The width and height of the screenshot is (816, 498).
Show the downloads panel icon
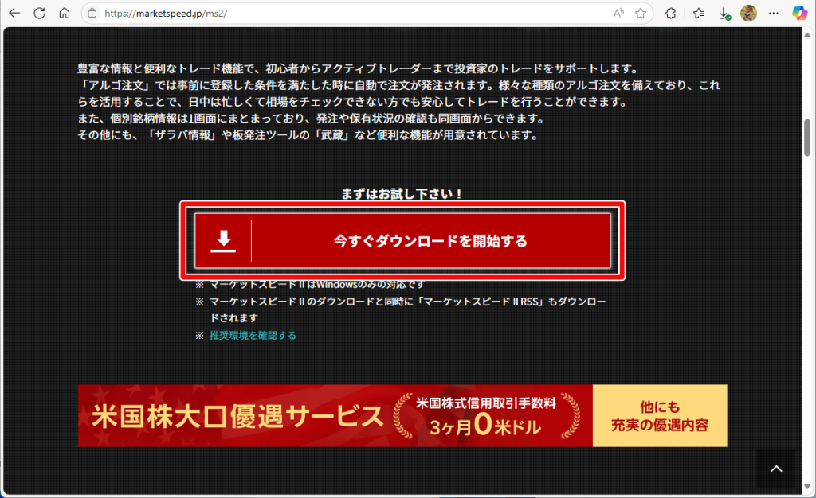(724, 14)
